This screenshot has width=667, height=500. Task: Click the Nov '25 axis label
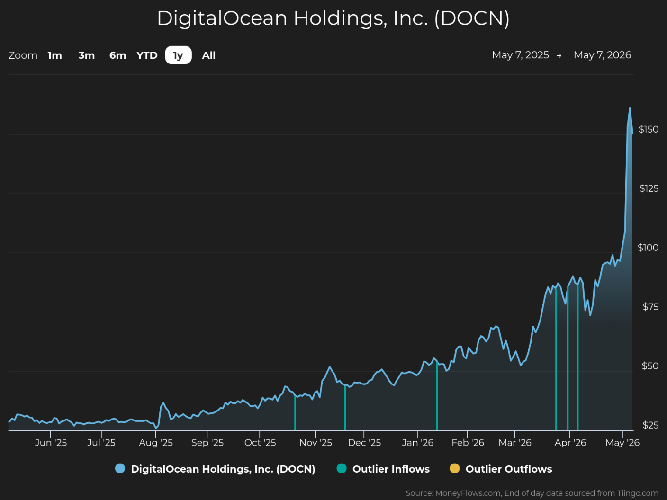[315, 443]
